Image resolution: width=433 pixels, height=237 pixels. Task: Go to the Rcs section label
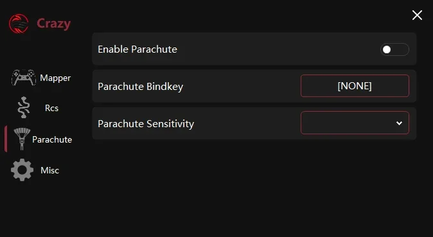[x=51, y=108]
